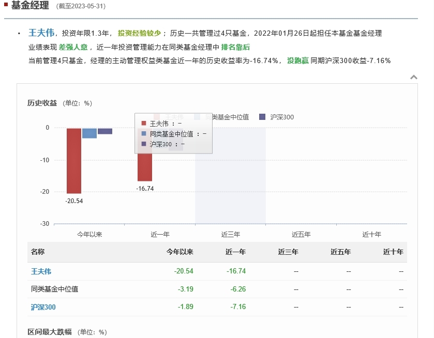Click 投资经验较少 highlighted text
This screenshot has width=434, height=338.
coord(139,33)
